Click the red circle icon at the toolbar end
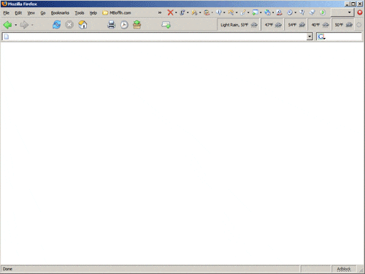This screenshot has width=365, height=274. [360, 12]
